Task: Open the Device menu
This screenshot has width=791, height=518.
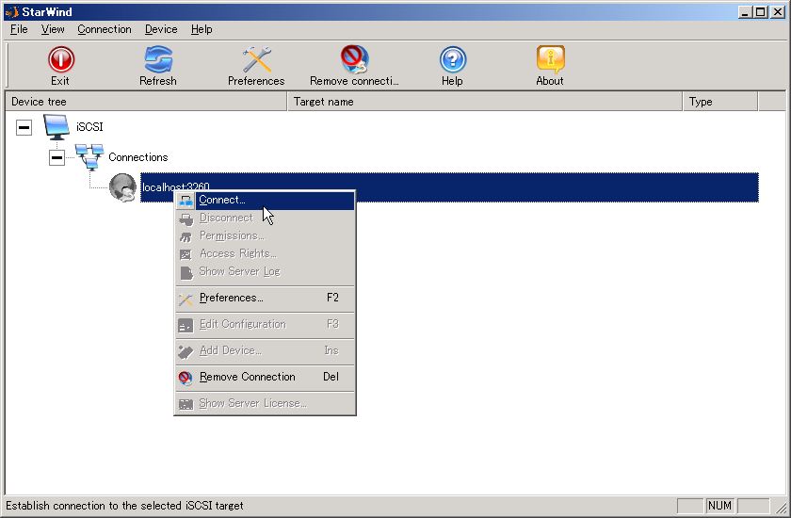Action: pos(161,29)
